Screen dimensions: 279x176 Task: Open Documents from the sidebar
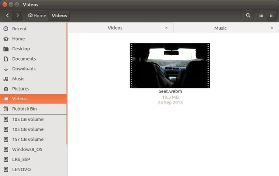pyautogui.click(x=34, y=59)
